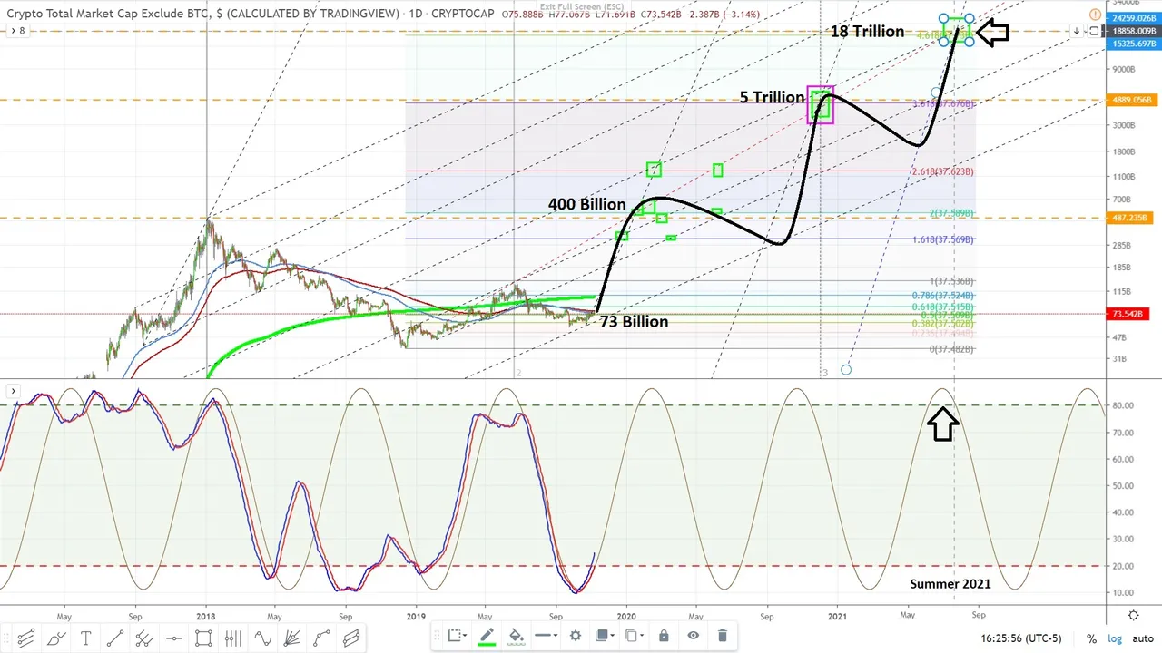Select the Rectangle shape tool

click(203, 638)
